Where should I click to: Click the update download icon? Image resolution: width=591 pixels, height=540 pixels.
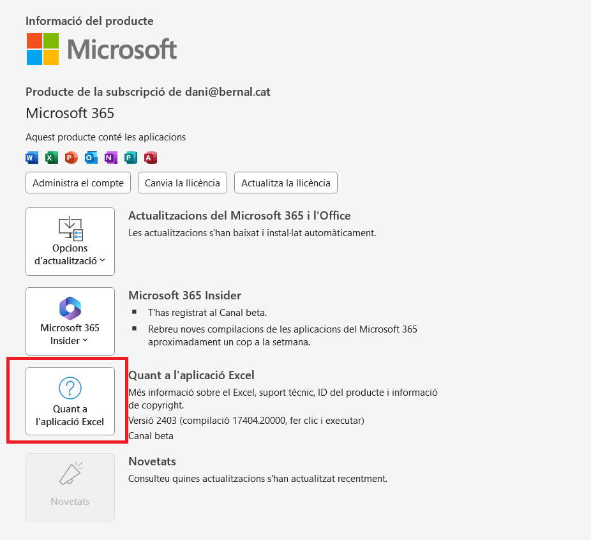[70, 229]
